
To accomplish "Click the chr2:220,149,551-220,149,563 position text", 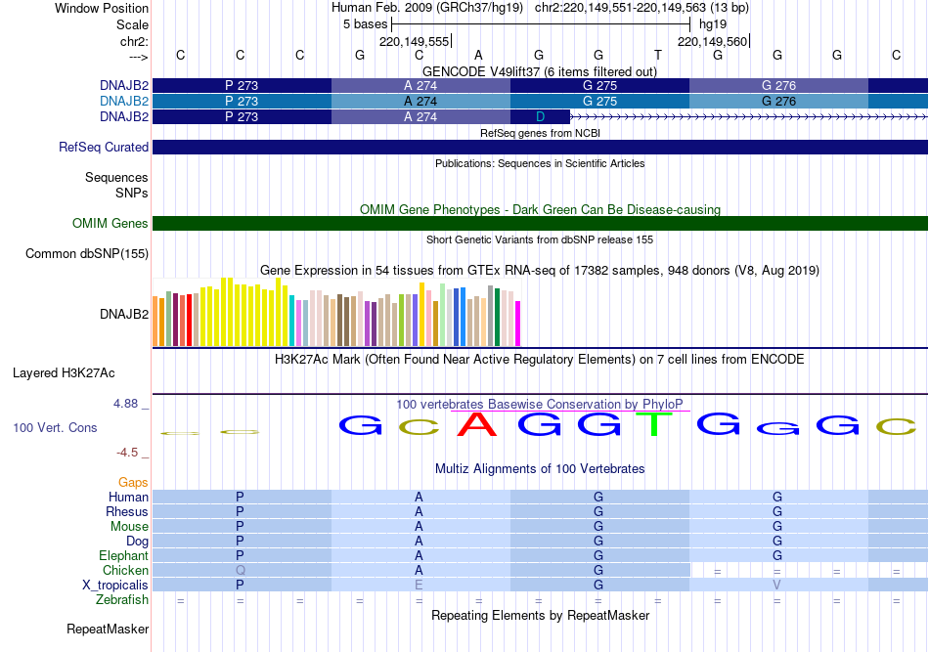I will click(x=620, y=8).
